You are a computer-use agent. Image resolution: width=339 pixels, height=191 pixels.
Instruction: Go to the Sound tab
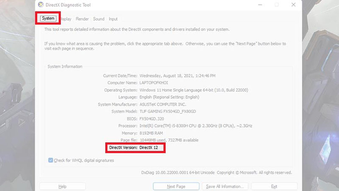pyautogui.click(x=99, y=19)
